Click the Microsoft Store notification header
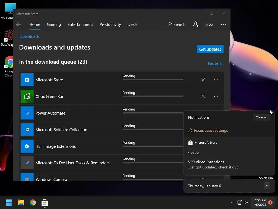The width and height of the screenshot is (278, 209). point(203,143)
